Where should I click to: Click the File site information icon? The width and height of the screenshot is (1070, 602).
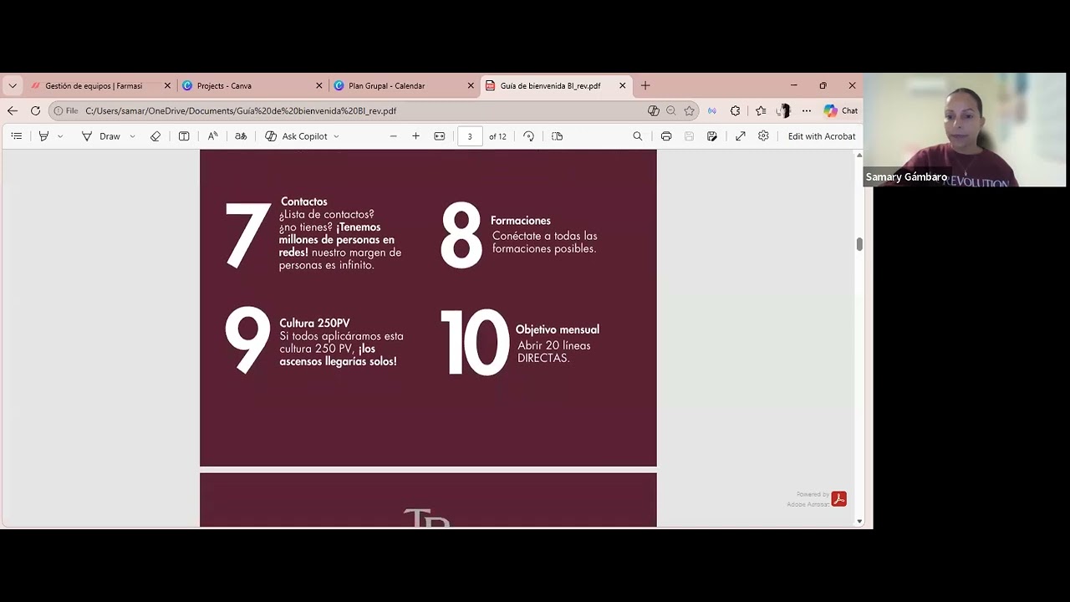[x=65, y=110]
